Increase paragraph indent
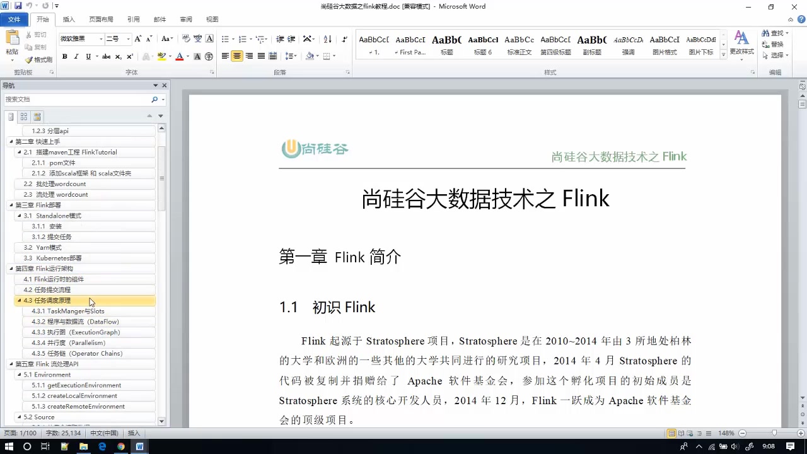This screenshot has height=454, width=807. pyautogui.click(x=293, y=39)
